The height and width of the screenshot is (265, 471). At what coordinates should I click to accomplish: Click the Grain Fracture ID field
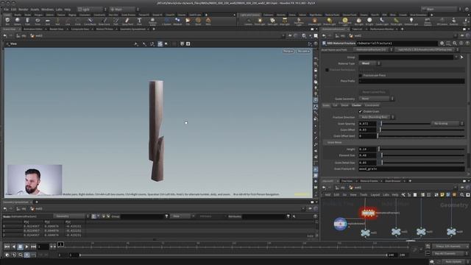411,169
